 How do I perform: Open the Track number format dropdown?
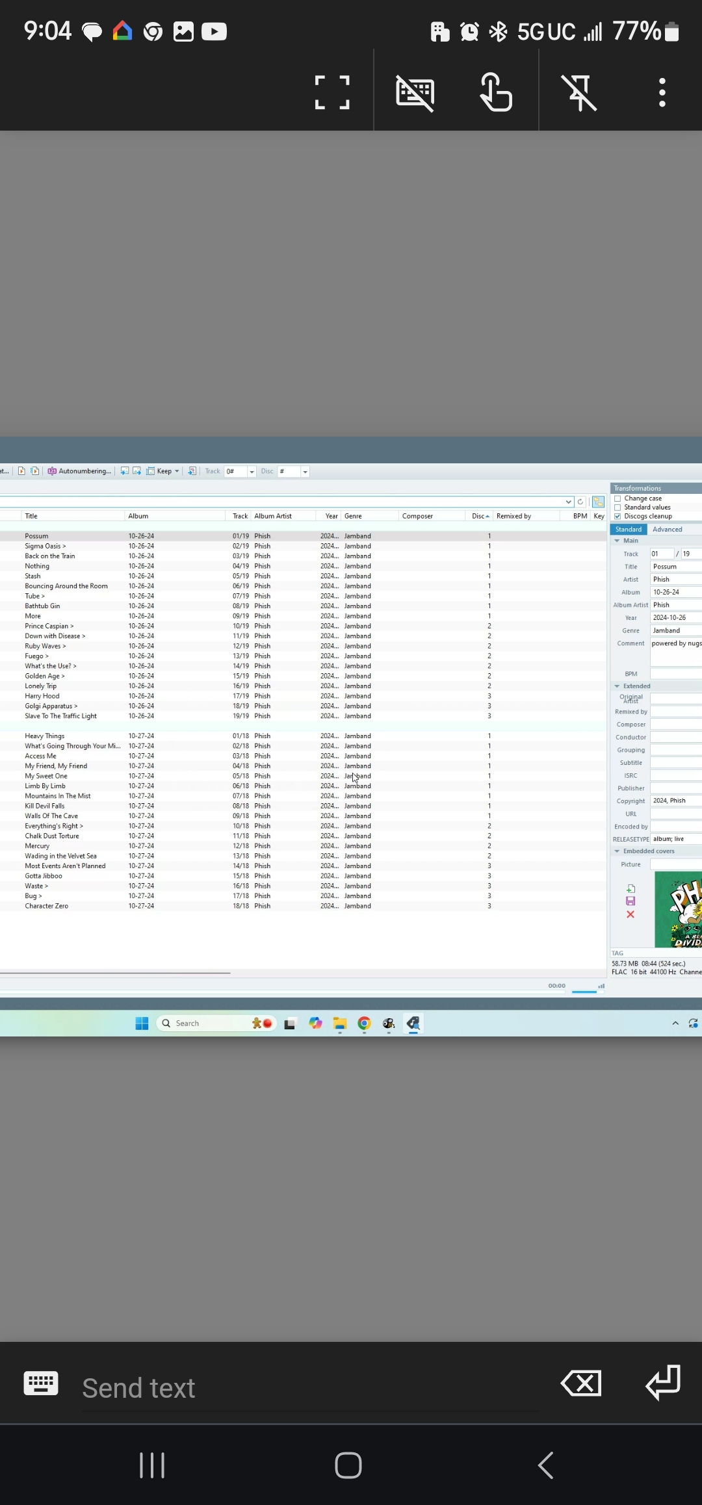pos(252,472)
